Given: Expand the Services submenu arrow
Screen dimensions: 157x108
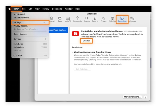Looking at the screenshot, I should click(46, 39).
